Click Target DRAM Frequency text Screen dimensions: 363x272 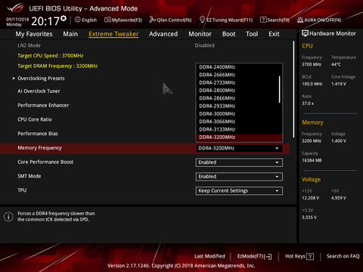pos(57,66)
